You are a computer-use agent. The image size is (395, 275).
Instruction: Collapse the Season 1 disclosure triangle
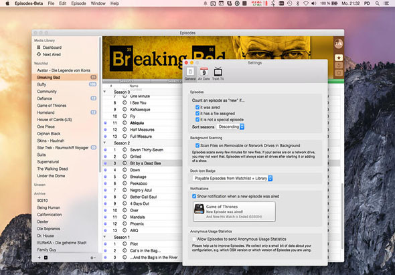pyautogui.click(x=104, y=237)
